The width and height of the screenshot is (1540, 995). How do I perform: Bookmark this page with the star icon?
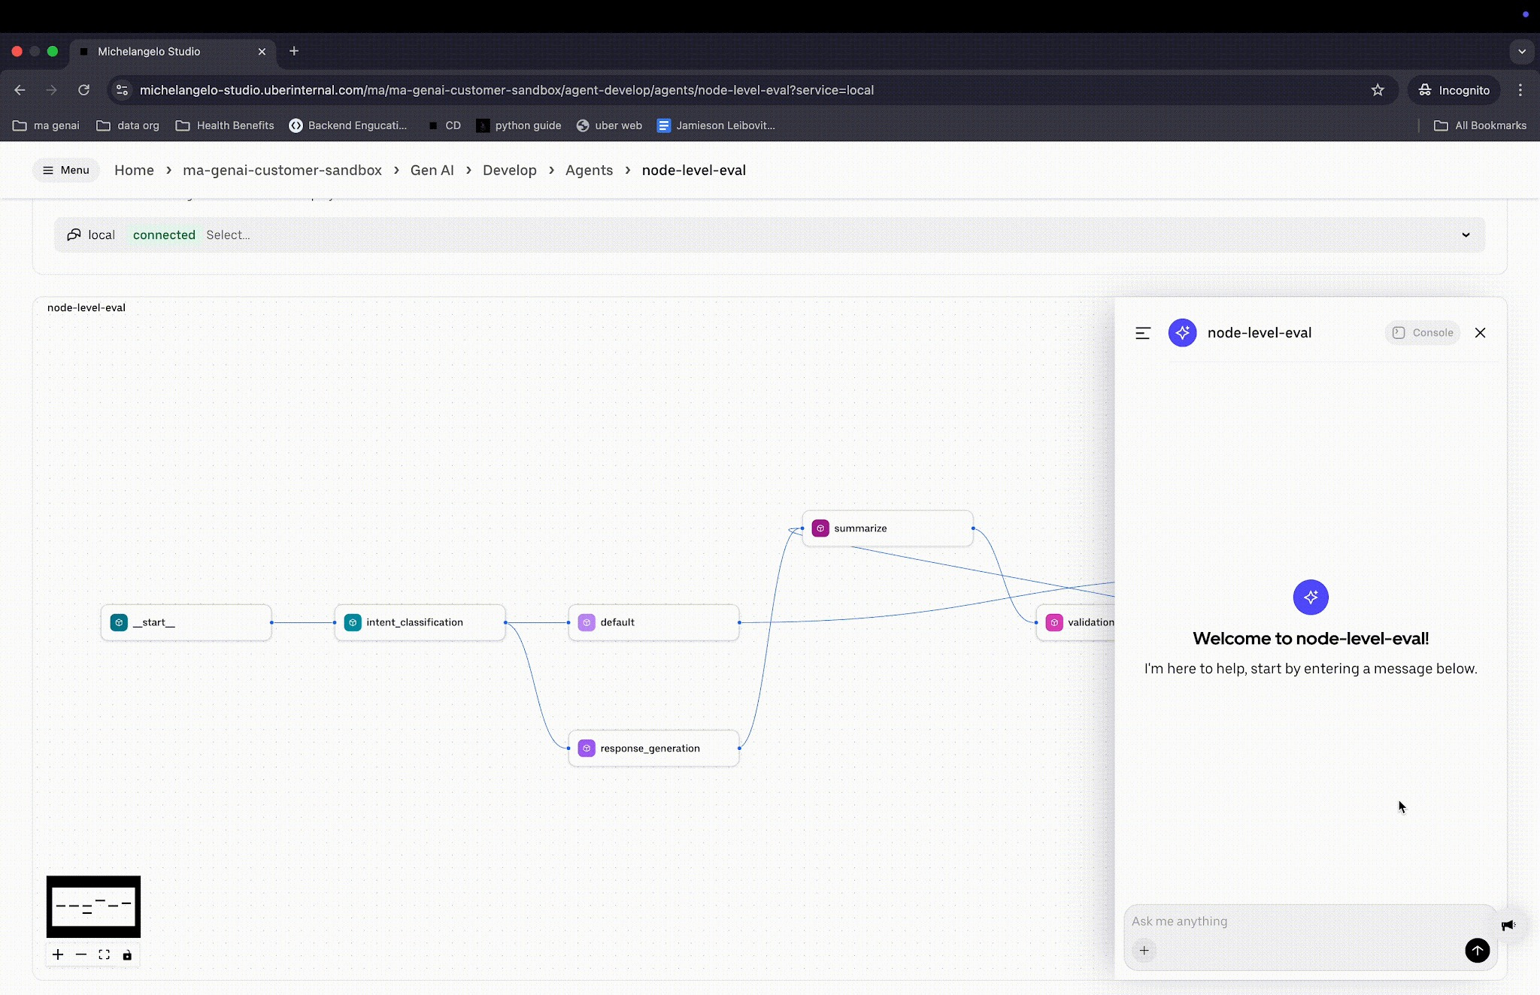[1378, 90]
